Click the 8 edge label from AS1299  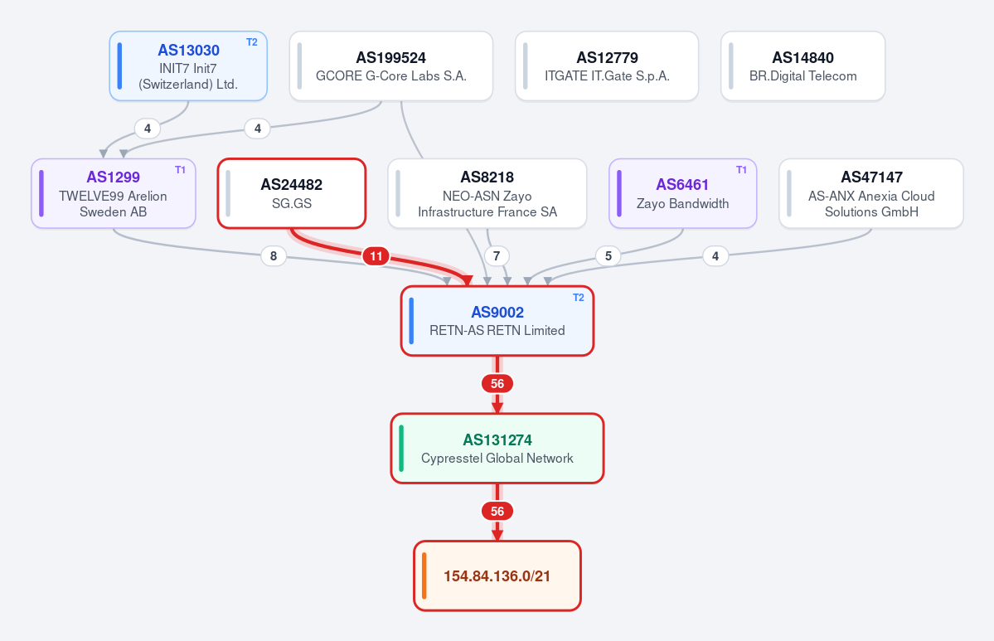pyautogui.click(x=274, y=256)
